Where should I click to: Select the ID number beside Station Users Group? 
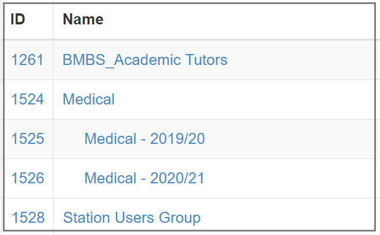tap(28, 218)
